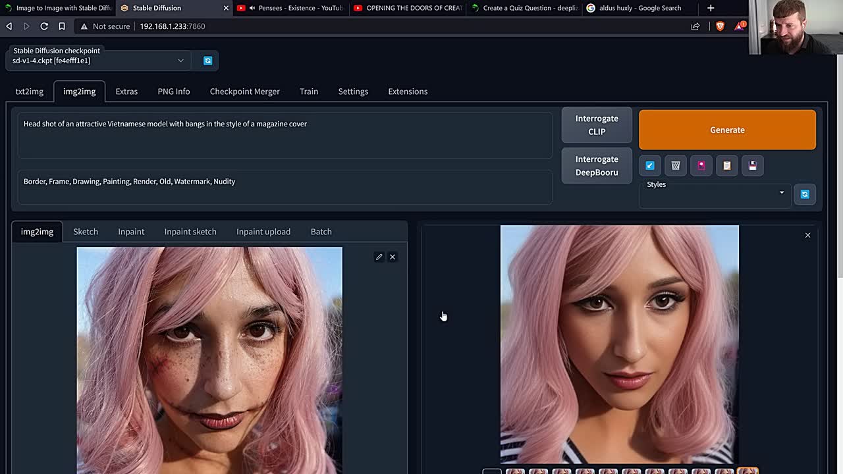Switch to the Train tab

pyautogui.click(x=309, y=92)
